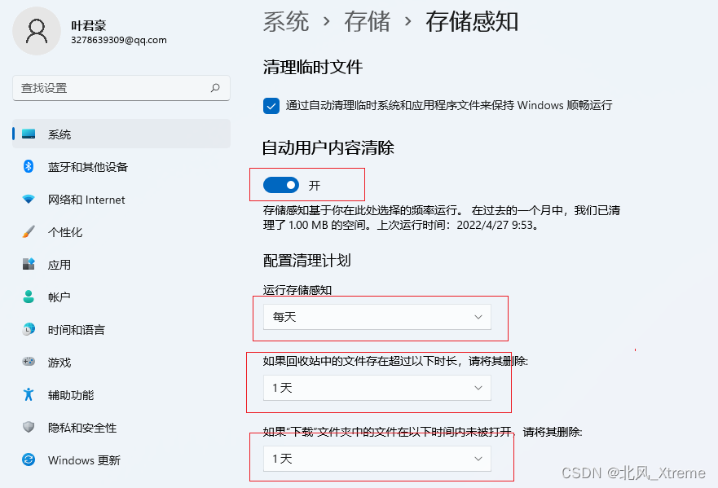Go to 个性化 settings

click(121, 231)
